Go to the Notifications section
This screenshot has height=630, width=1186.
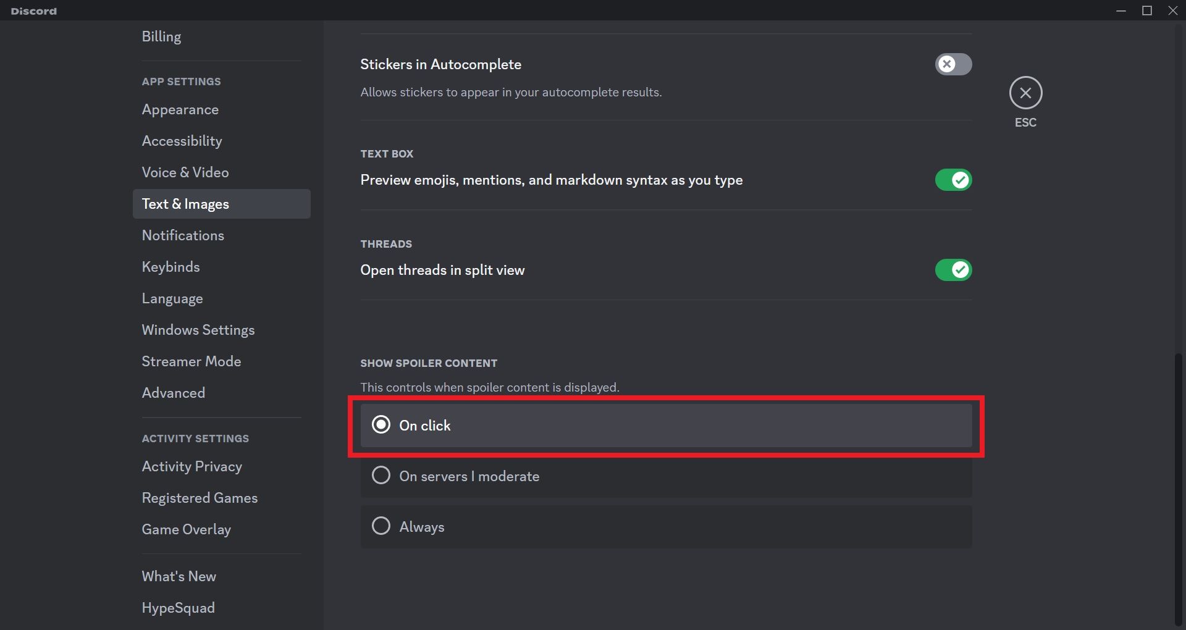point(183,235)
